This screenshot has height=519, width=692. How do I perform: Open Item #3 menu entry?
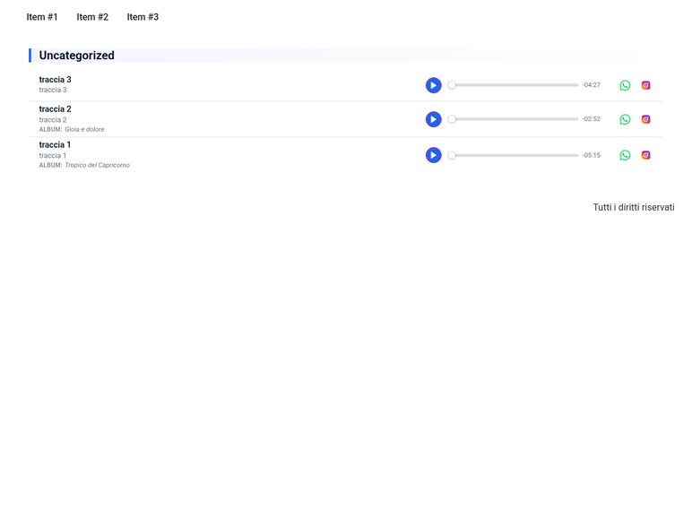pos(143,17)
